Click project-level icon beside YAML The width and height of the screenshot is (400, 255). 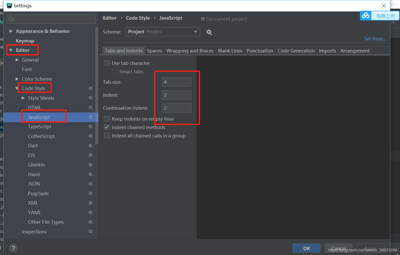pyautogui.click(x=90, y=212)
